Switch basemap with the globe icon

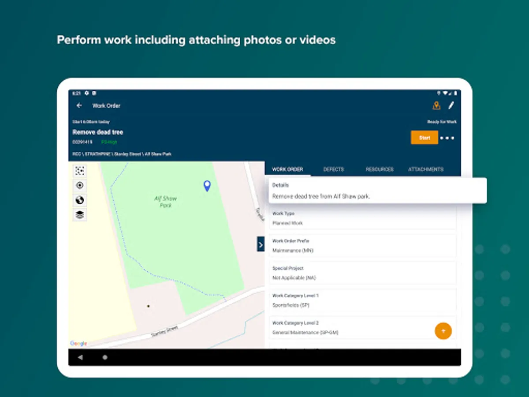point(80,200)
